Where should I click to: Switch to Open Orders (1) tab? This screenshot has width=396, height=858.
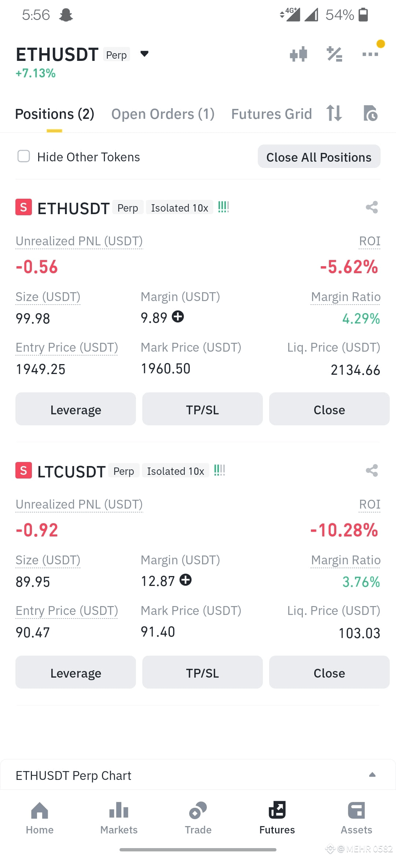click(163, 114)
